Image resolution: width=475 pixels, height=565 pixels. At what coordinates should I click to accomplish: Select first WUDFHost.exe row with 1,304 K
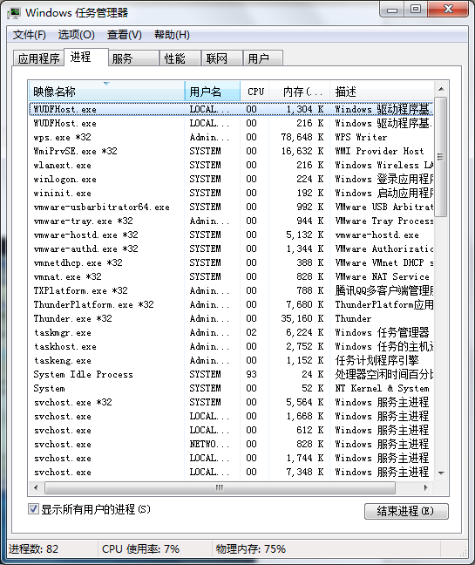coord(231,109)
